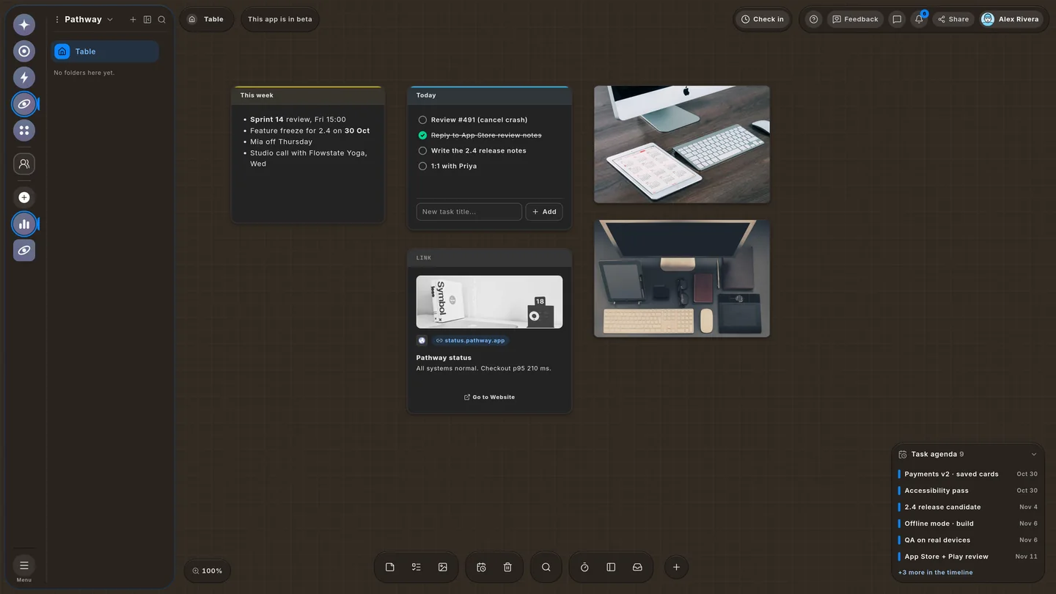The width and height of the screenshot is (1056, 594).
Task: Open the lightning bolt icon in left rail
Action: tap(24, 78)
